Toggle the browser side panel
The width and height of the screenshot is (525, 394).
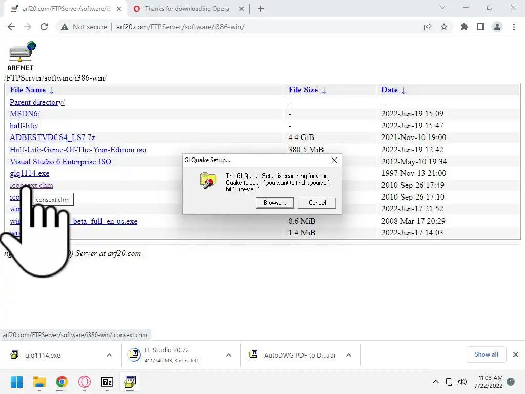tap(481, 27)
